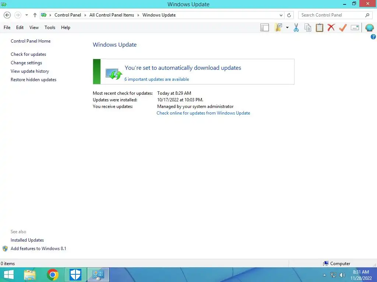Image resolution: width=377 pixels, height=282 pixels.
Task: Open the folder options toolbar icon
Action: pyautogui.click(x=278, y=28)
